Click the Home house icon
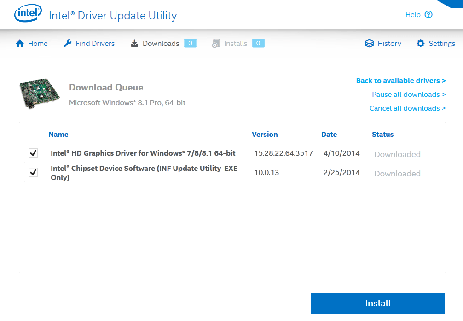Viewport: 463px width, 321px height. point(20,44)
